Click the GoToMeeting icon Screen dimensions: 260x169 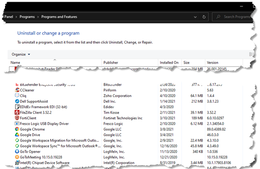coord(17,157)
